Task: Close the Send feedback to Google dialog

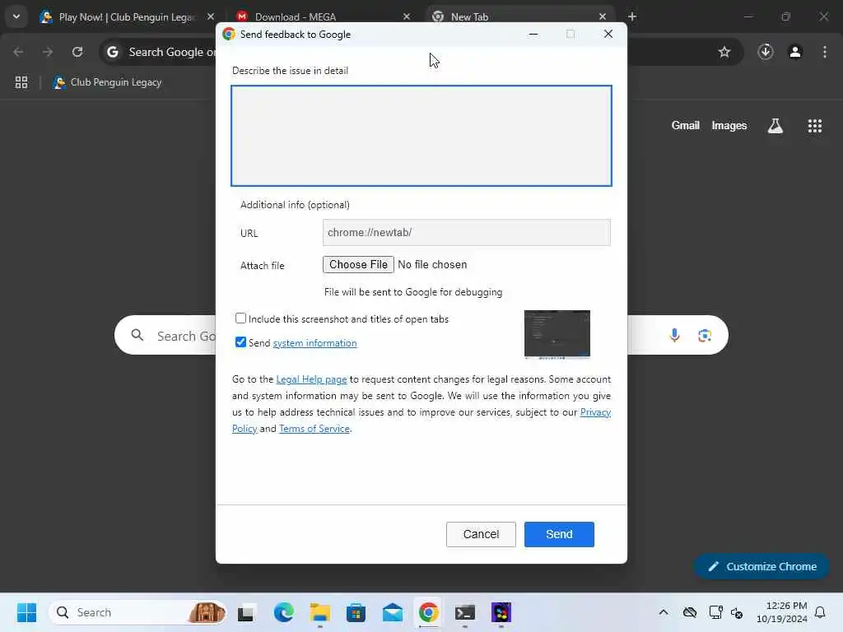Action: tap(608, 34)
